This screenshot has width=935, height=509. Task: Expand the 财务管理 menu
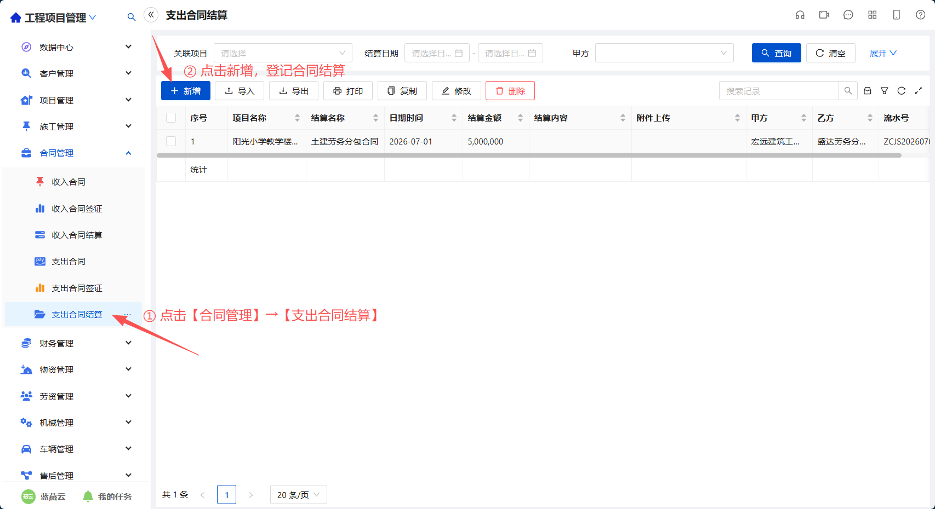pyautogui.click(x=77, y=343)
